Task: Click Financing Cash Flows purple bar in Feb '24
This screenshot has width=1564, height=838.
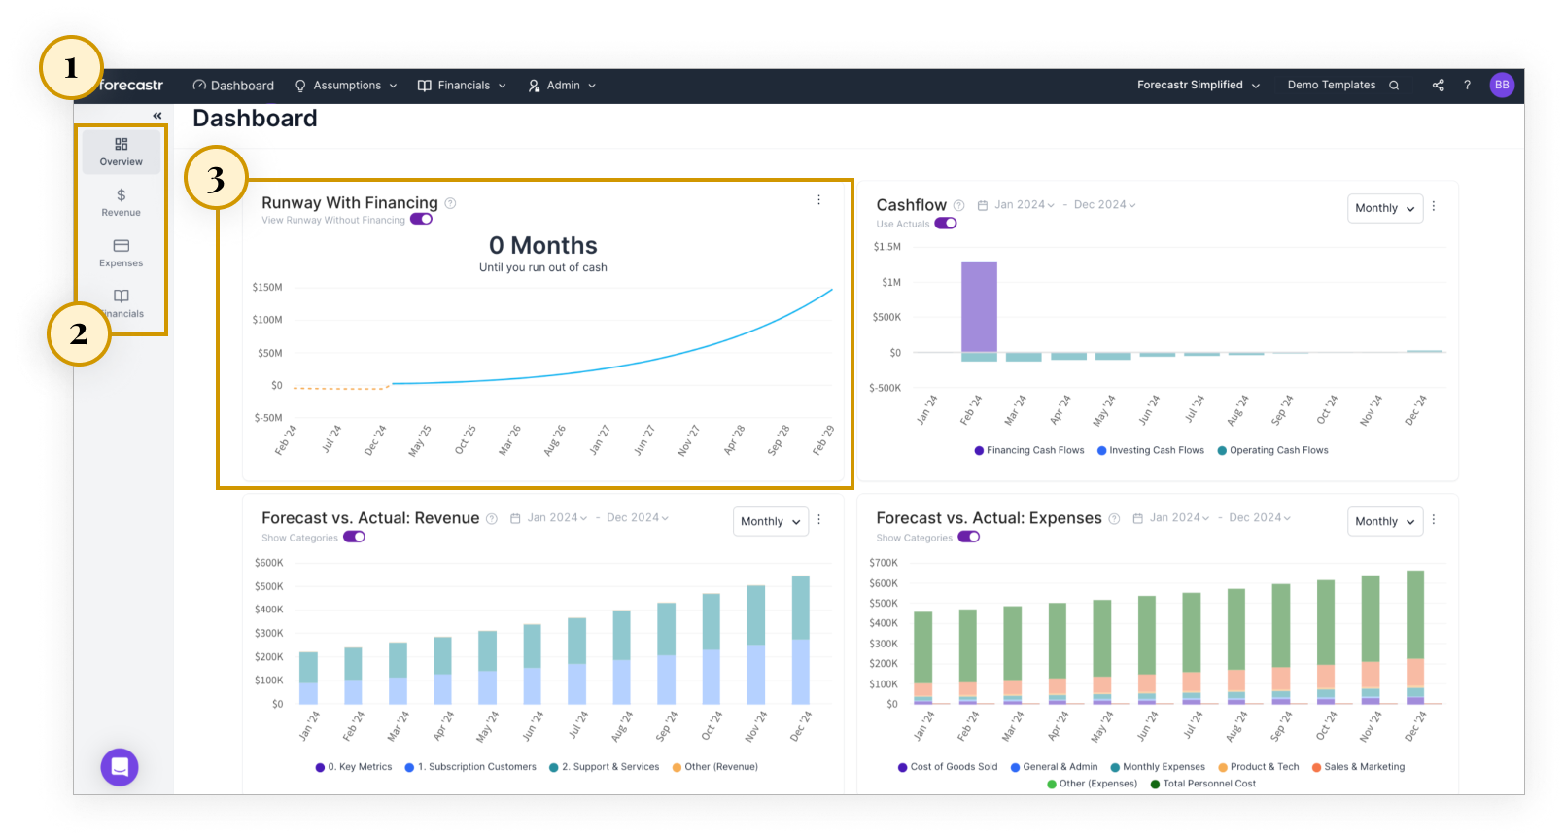Action: point(979,307)
